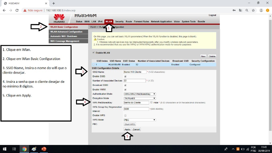Image resolution: width=272 pixels, height=153 pixels.
Task: Toggle the Enable WPS checkbox
Action: (125, 116)
